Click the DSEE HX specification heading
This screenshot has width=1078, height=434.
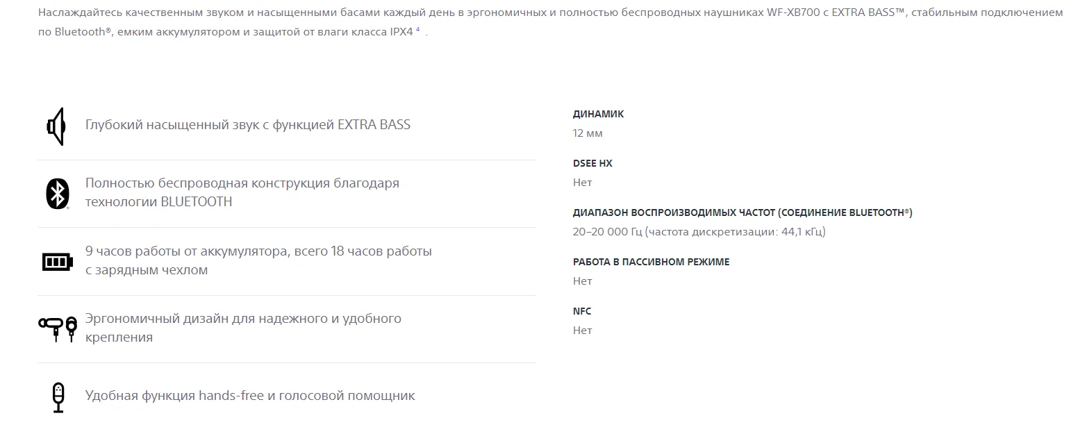[592, 163]
